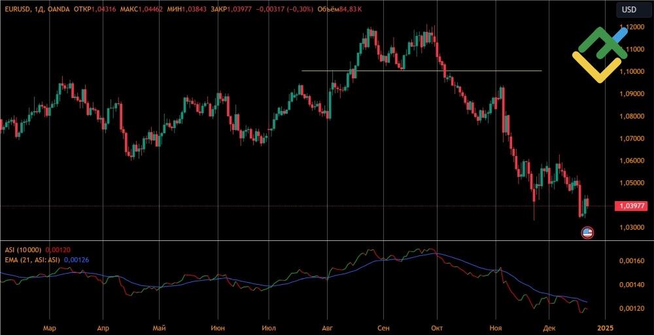Click the ASI value 0,00120
Image resolution: width=654 pixels, height=335 pixels.
click(58, 250)
